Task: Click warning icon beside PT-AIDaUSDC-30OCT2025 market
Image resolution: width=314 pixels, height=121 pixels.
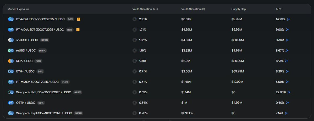Action: point(79,19)
